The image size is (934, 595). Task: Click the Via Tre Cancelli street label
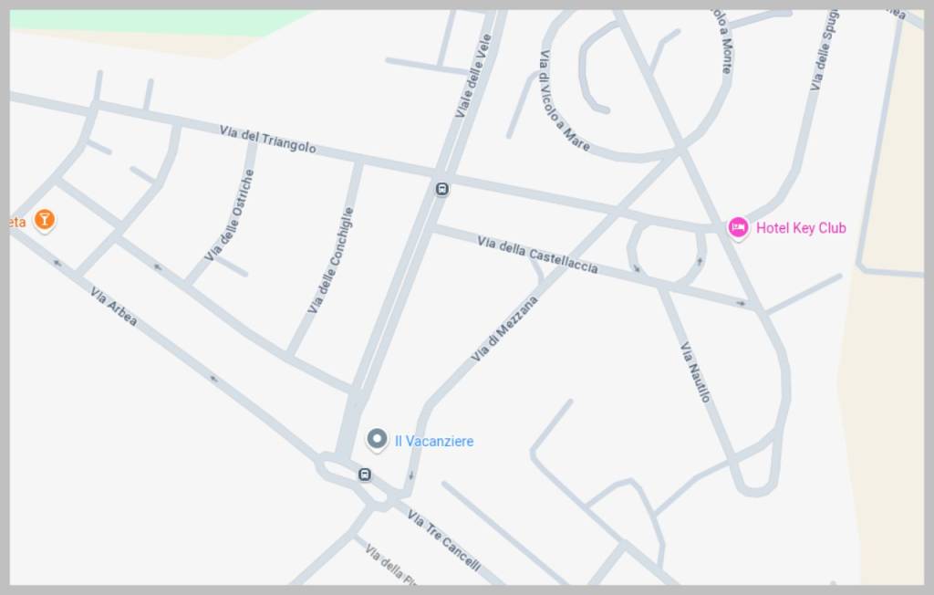point(444,541)
